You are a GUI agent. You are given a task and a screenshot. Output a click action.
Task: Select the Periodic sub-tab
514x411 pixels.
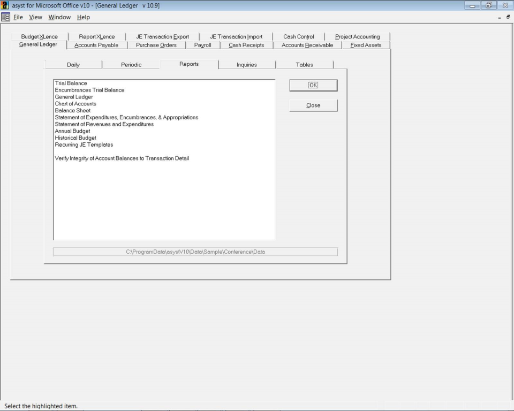131,65
